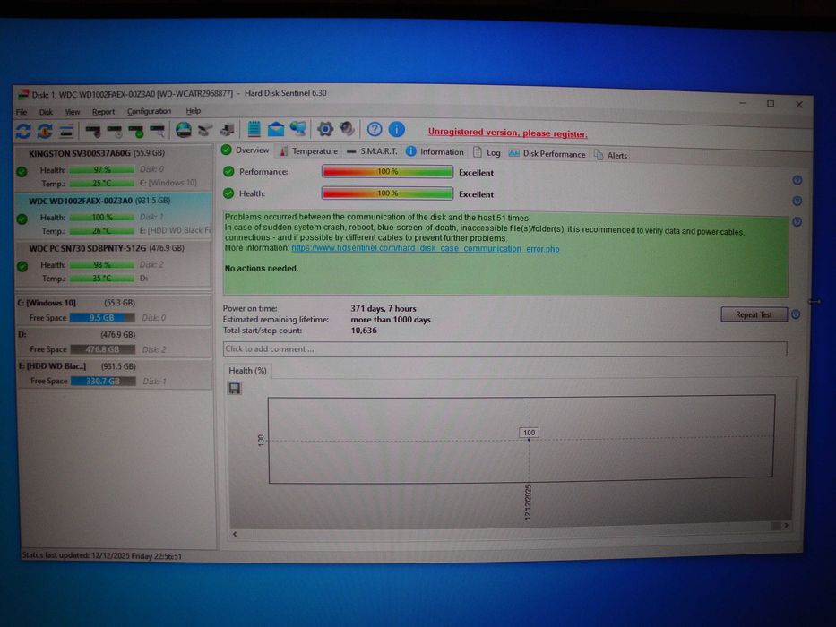The width and height of the screenshot is (836, 627).
Task: Switch to the Log tab
Action: pyautogui.click(x=487, y=152)
